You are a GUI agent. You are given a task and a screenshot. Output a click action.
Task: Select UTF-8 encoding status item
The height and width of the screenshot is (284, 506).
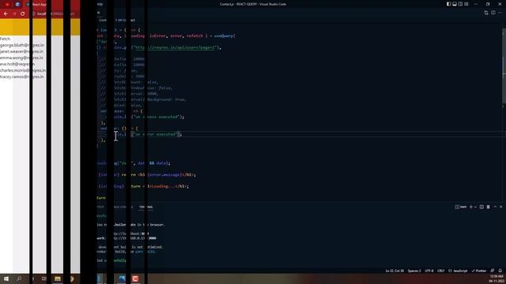[429, 271]
